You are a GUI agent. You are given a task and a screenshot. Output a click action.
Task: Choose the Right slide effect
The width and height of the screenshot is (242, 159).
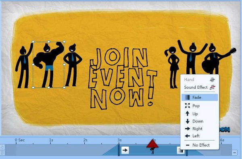200,128
